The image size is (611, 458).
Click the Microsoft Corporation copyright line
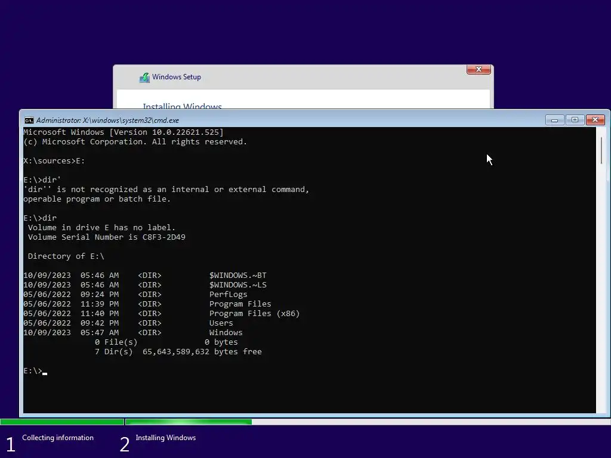[135, 142]
